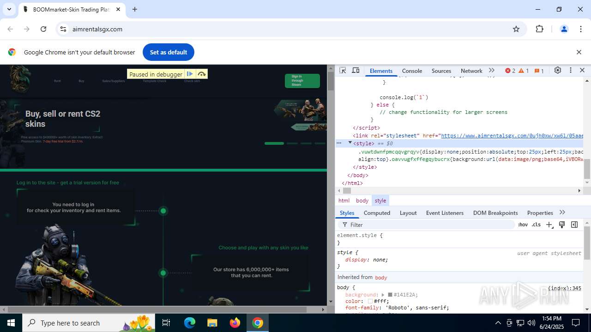591x332 pixels.
Task: Open the Windows Start menu
Action: click(x=11, y=323)
